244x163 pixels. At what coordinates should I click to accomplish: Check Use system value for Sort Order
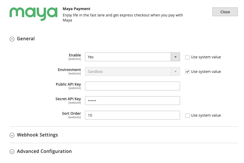(x=187, y=115)
